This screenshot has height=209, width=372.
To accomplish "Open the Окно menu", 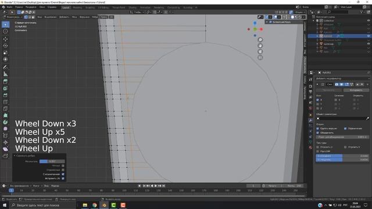I will [42, 7].
